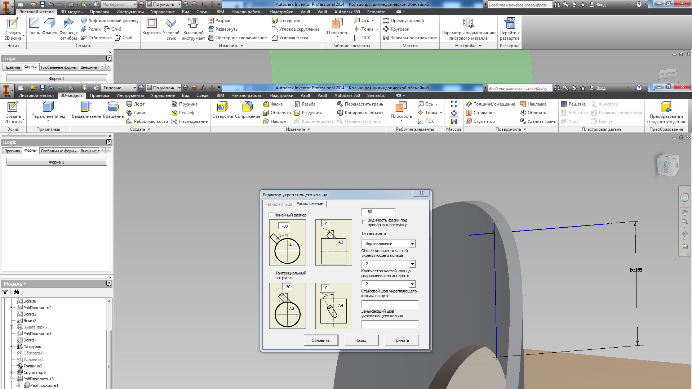Select the Резьба (Thread) tool
This screenshot has width=692, height=389.
(x=305, y=104)
